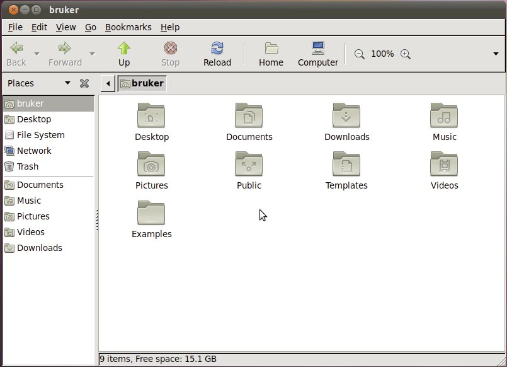Open Downloads bookmark in sidebar
The image size is (507, 367).
(x=48, y=248)
